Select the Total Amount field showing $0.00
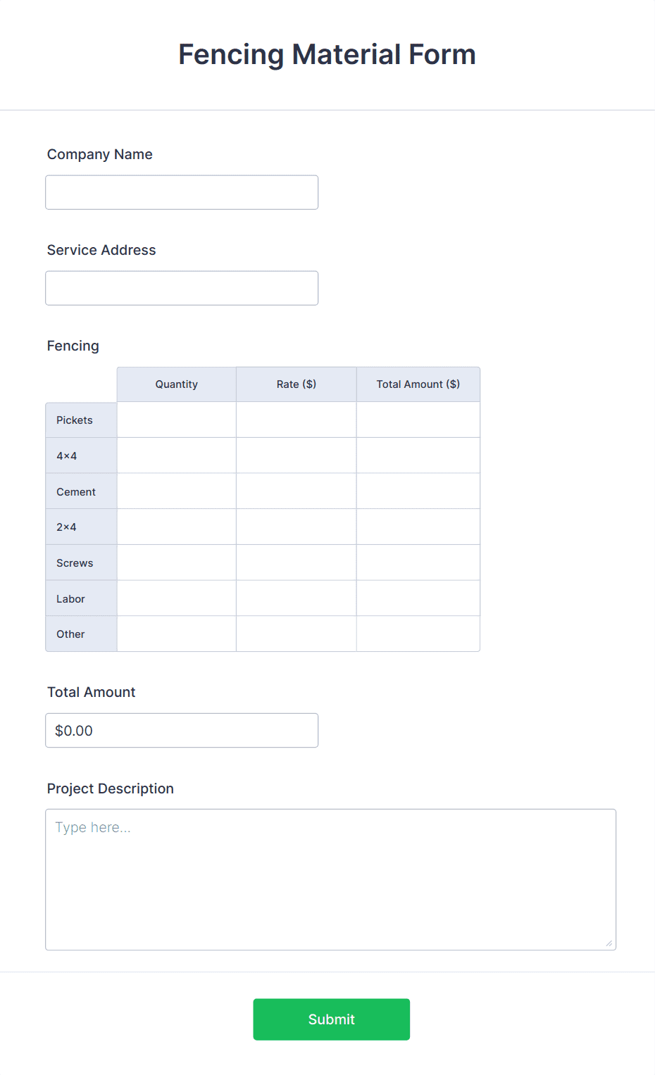The image size is (655, 1075). pos(181,730)
